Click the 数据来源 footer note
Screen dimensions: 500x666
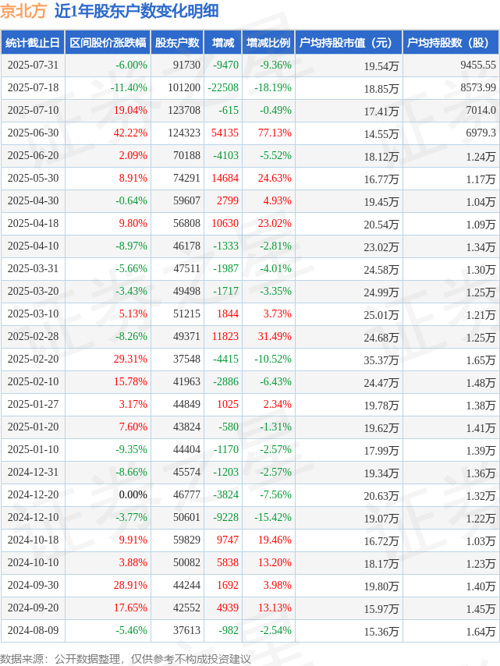pyautogui.click(x=126, y=659)
